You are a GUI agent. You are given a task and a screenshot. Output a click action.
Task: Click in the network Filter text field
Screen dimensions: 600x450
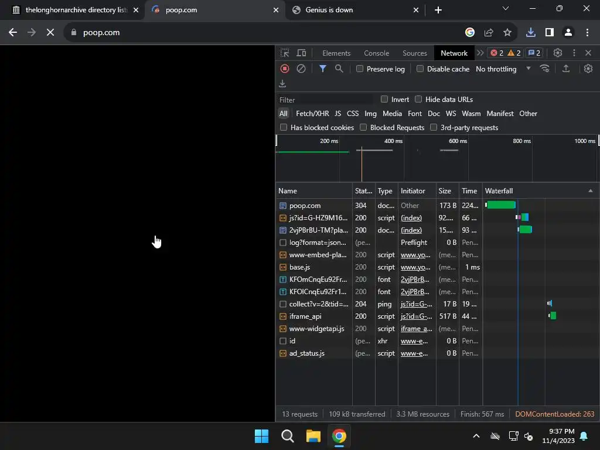coord(325,100)
